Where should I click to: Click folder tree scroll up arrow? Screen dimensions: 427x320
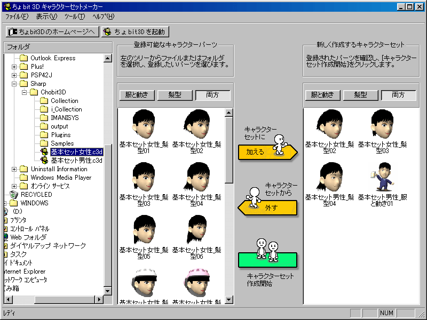[108, 58]
